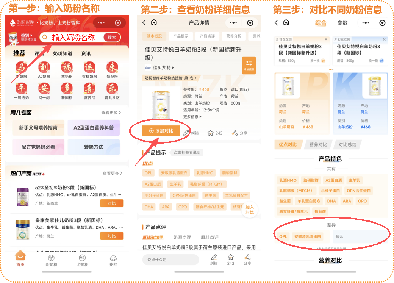The width and height of the screenshot is (394, 283).
Task: Open the 奶源点评 sub-tab
Action: 182,237
